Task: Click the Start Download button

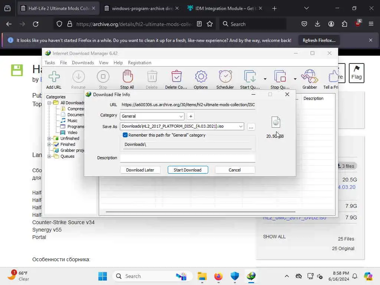Action: click(x=187, y=170)
